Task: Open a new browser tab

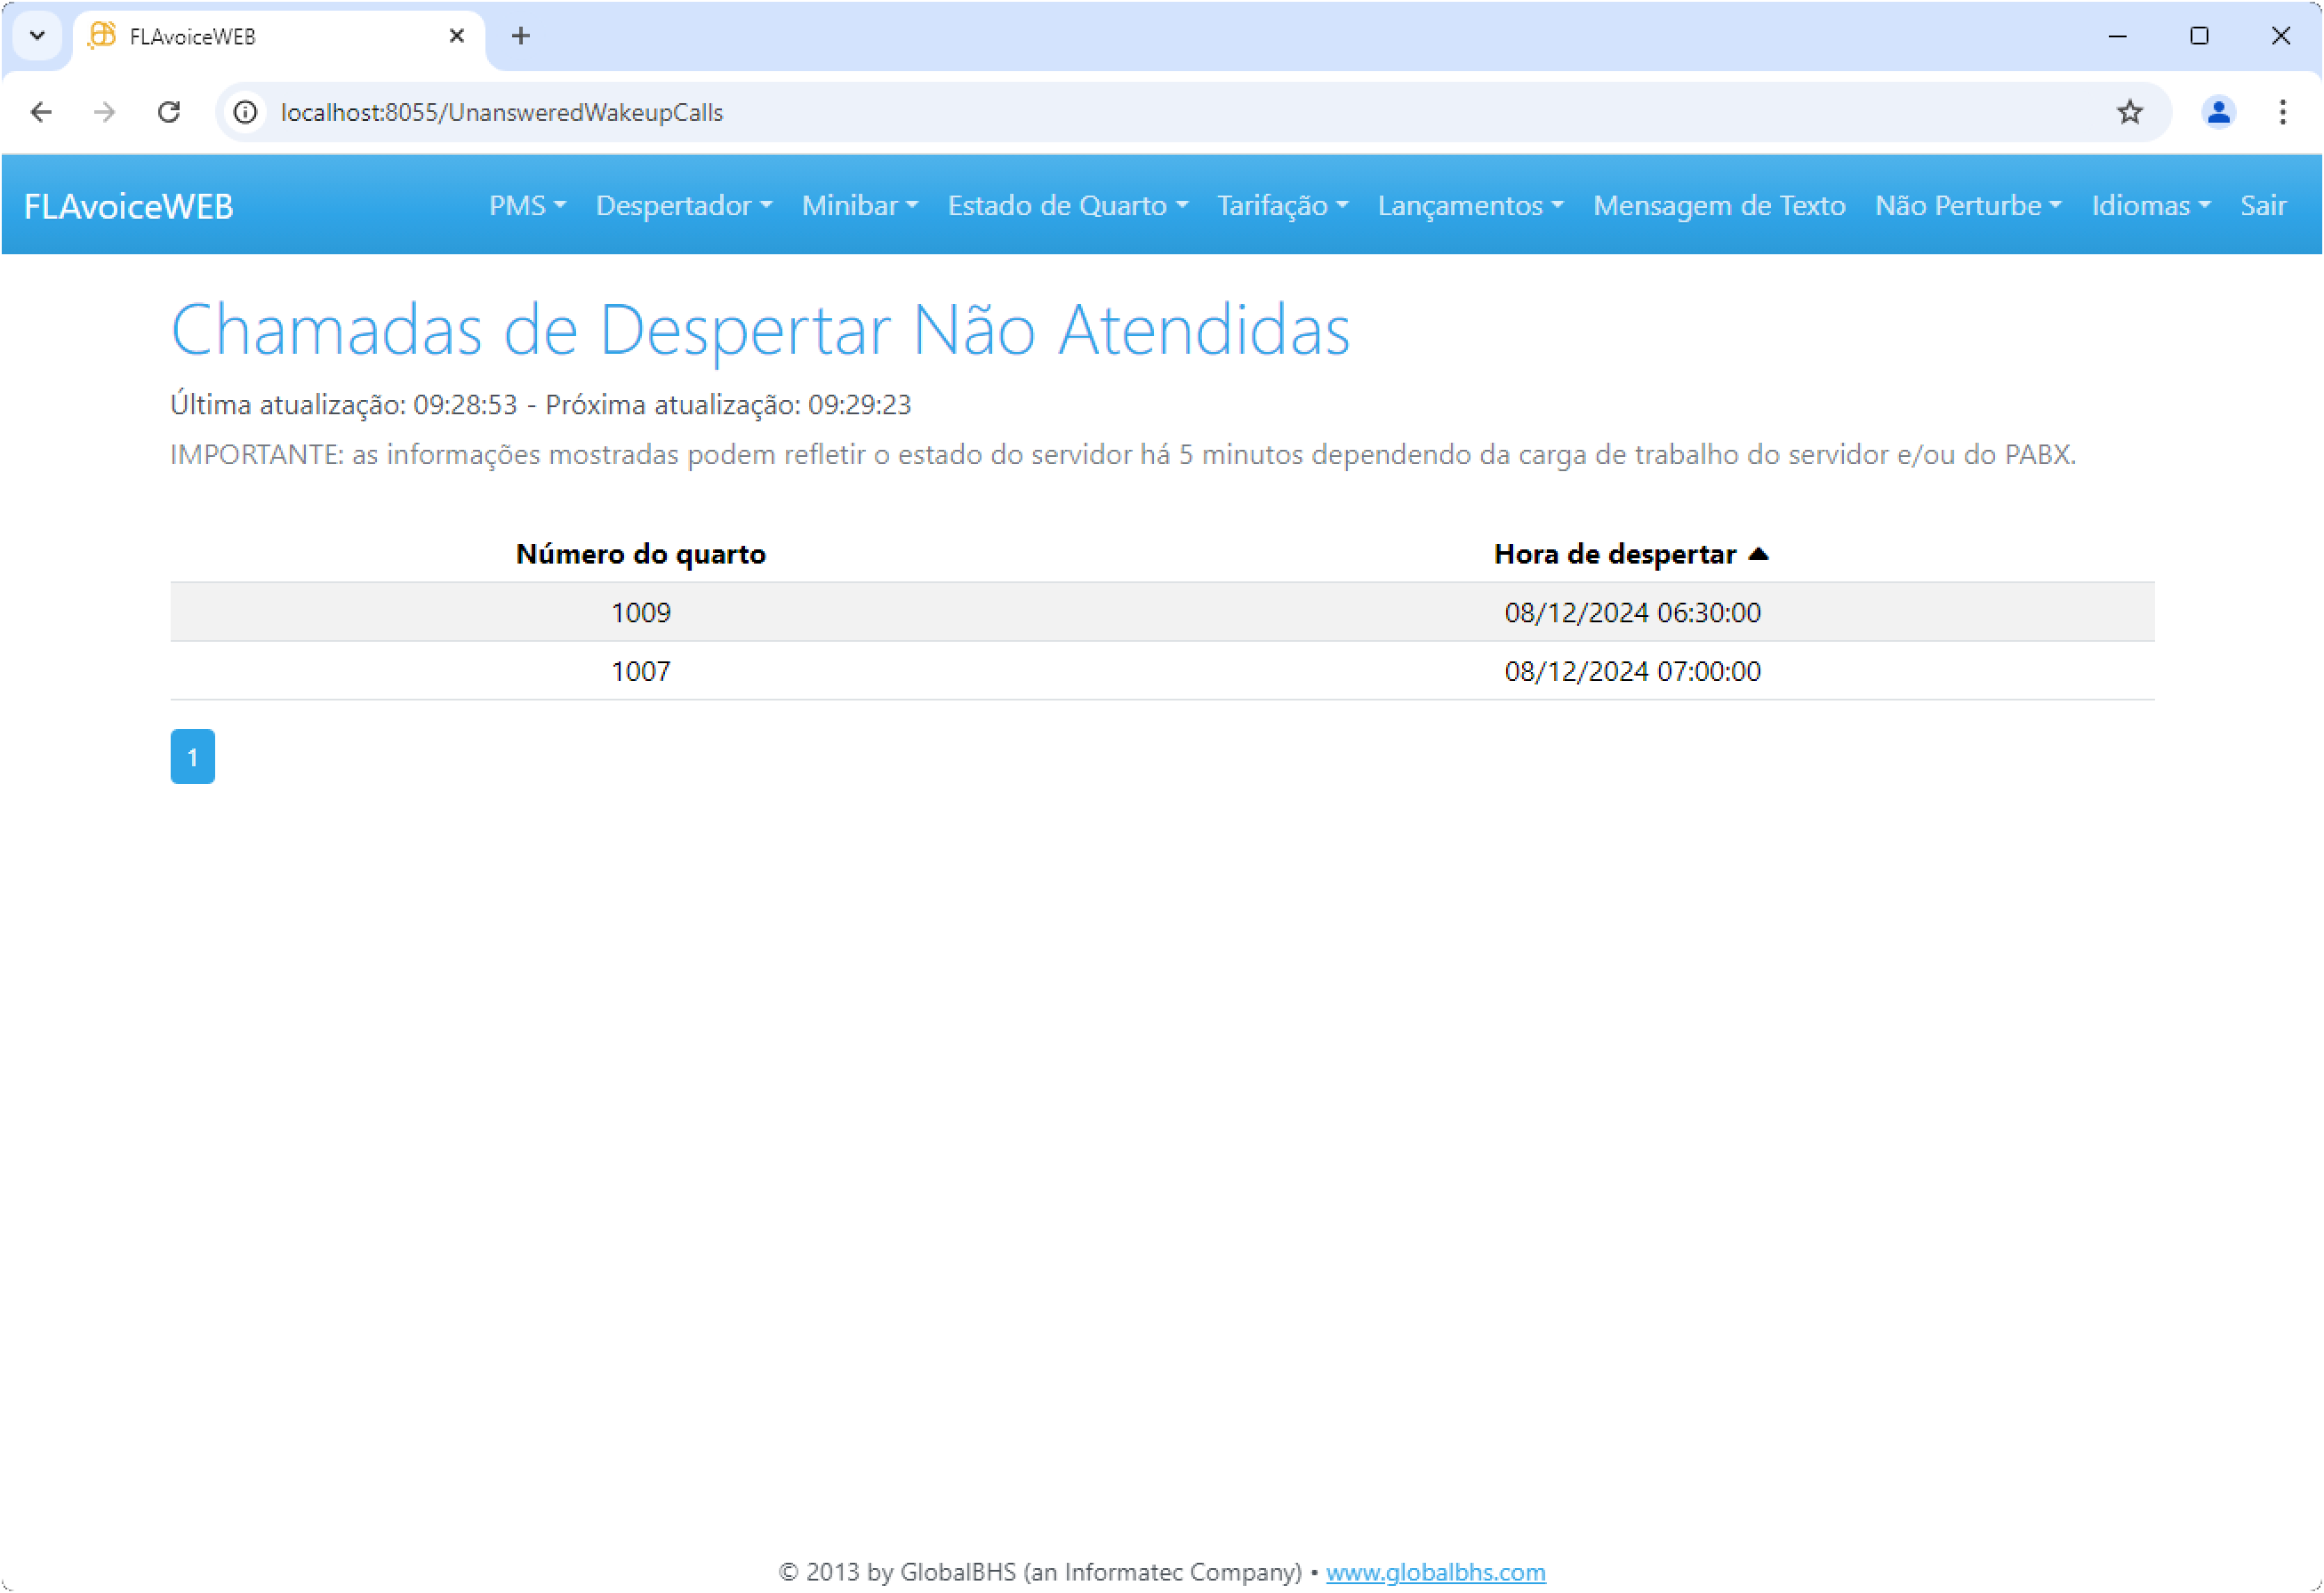Action: pyautogui.click(x=520, y=36)
